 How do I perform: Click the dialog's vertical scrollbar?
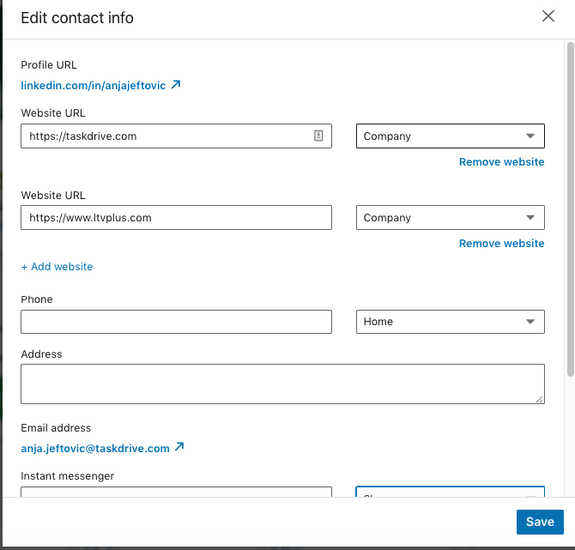click(x=571, y=215)
